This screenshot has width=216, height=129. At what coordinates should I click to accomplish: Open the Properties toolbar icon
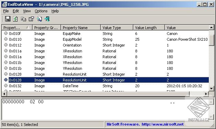pyautogui.click(x=31, y=19)
